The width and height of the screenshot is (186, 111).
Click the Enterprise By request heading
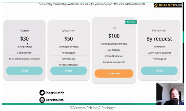[x=159, y=39]
